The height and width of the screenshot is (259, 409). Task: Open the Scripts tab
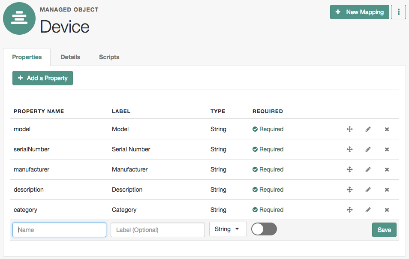click(109, 57)
